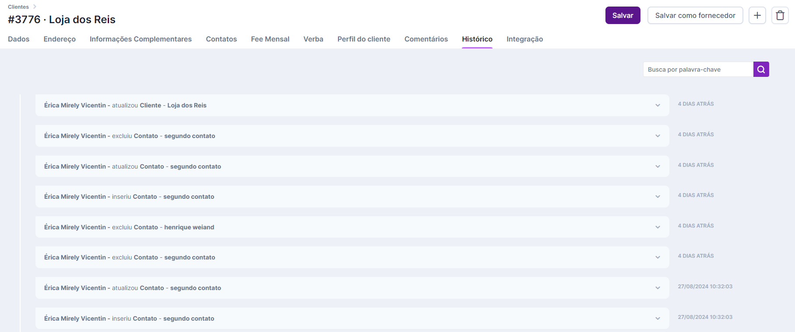Click the trash delete icon
The width and height of the screenshot is (795, 332).
click(780, 15)
